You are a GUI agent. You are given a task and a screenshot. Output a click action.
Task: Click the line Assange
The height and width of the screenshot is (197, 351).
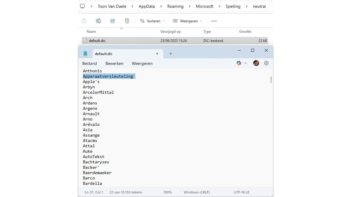click(91, 135)
